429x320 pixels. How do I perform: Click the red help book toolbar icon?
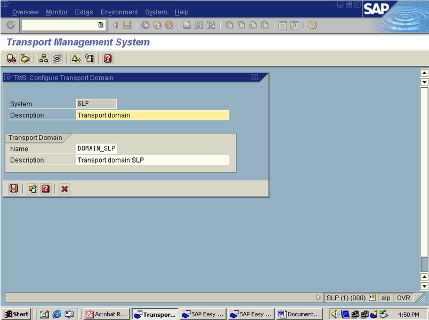(x=108, y=58)
